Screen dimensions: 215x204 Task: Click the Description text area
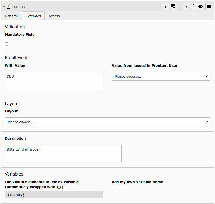[x=63, y=153]
